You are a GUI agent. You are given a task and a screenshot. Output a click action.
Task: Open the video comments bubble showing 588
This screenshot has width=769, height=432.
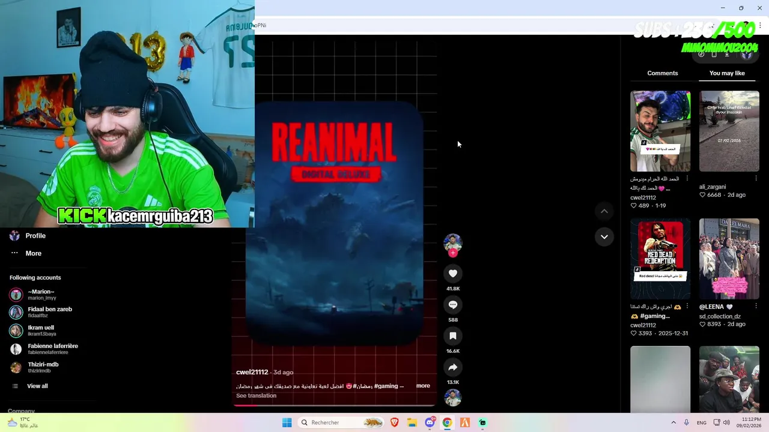[x=453, y=305]
